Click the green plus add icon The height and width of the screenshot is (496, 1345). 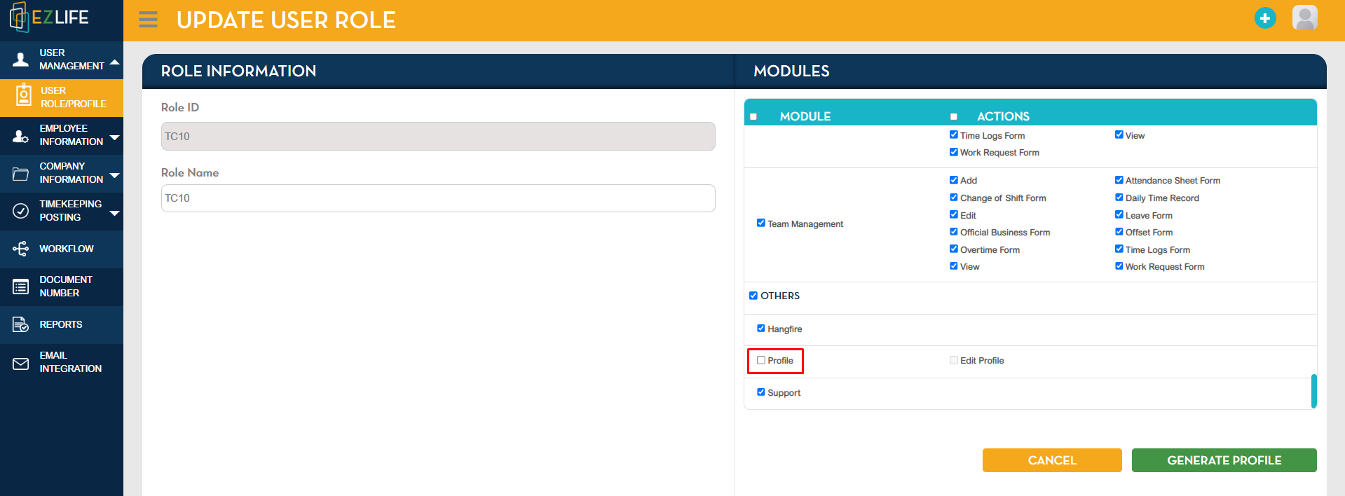[1265, 18]
